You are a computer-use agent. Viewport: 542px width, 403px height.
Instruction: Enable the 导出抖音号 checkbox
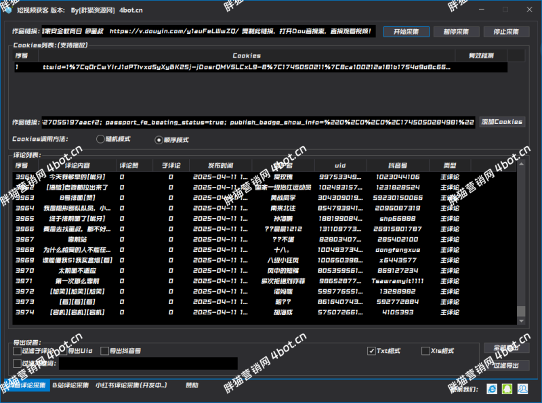click(x=105, y=351)
